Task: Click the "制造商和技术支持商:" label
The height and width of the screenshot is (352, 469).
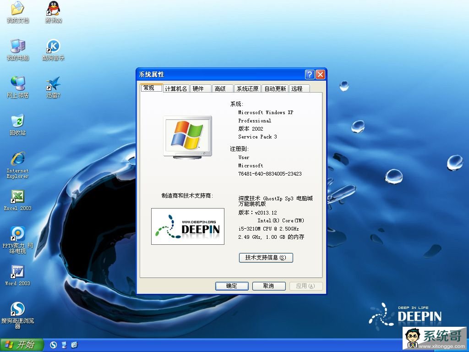Action: coord(187,195)
